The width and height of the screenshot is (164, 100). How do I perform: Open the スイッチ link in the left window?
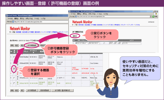(43, 32)
